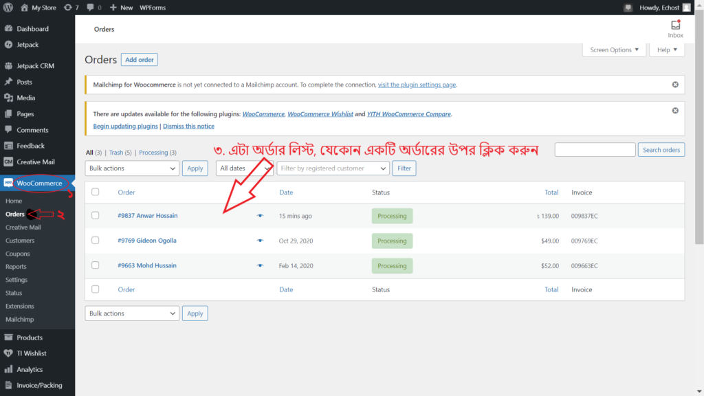Click the Jetpack CRM sidebar icon
This screenshot has height=396, width=704.
coord(8,65)
